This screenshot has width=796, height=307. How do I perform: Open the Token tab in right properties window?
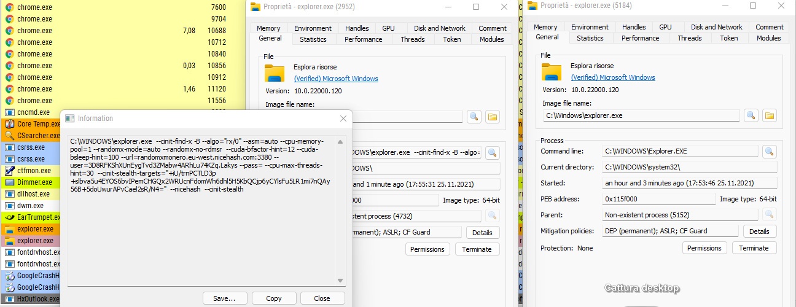728,38
